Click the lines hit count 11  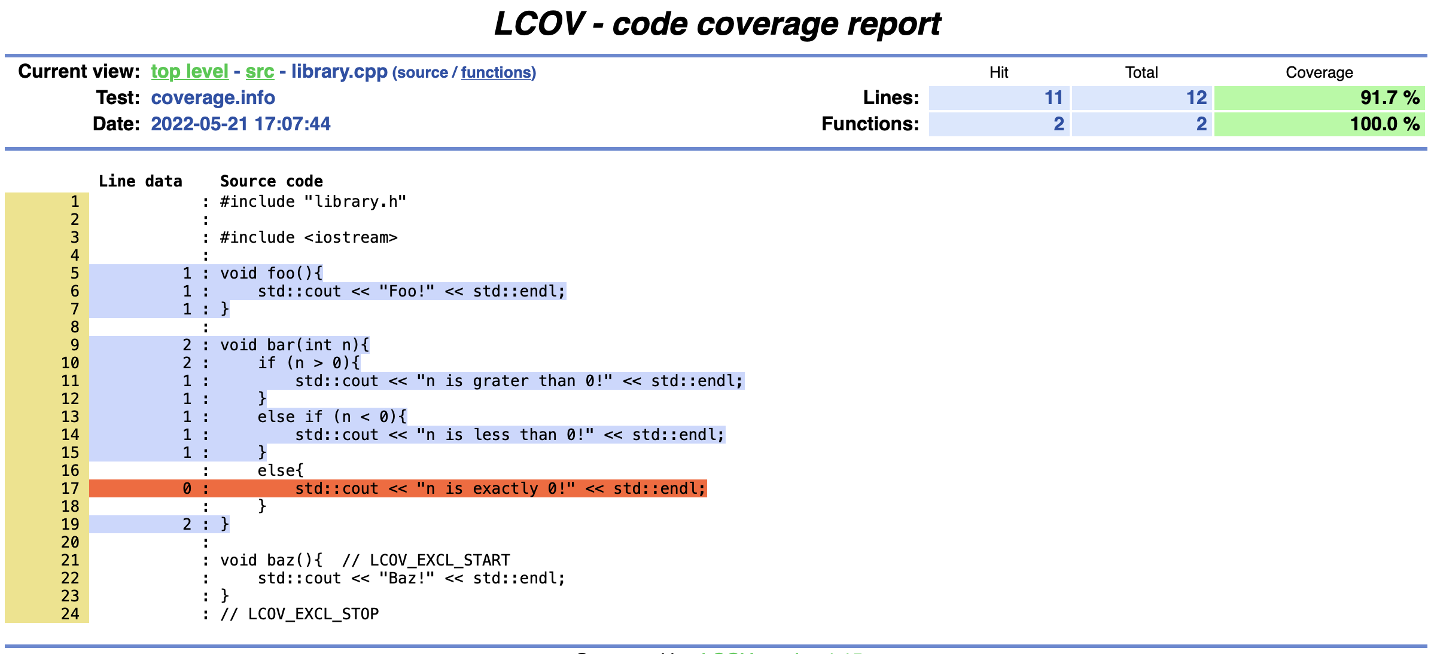(1053, 98)
